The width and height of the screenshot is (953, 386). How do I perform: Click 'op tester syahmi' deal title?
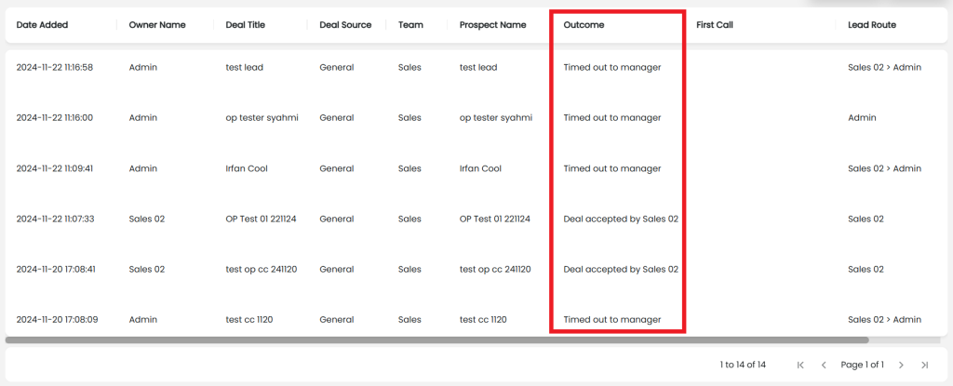click(262, 118)
